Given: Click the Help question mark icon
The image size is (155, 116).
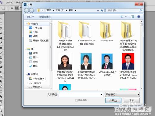Looking at the screenshot, I should coord(139,17).
